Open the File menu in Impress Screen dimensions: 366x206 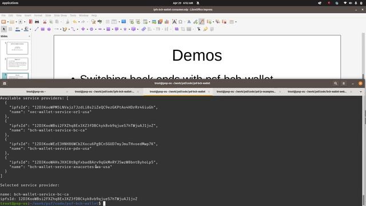tap(3, 15)
